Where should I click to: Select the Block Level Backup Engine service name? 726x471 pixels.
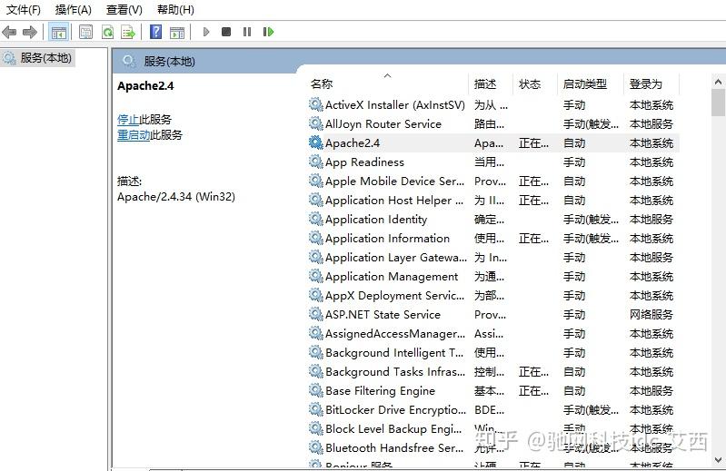tap(393, 429)
